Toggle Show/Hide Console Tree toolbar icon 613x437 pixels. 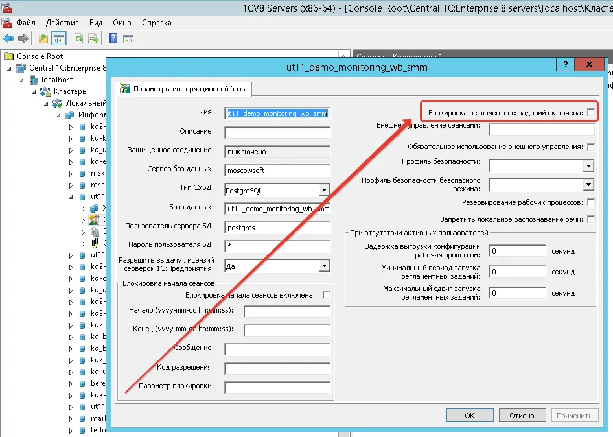[x=58, y=39]
